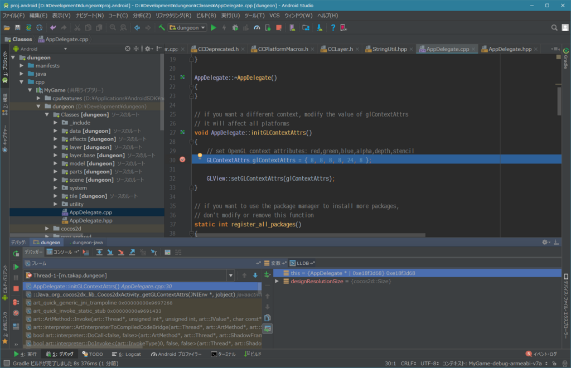Select AppDelegate.hpp in the project tree
The width and height of the screenshot is (571, 368).
90,220
